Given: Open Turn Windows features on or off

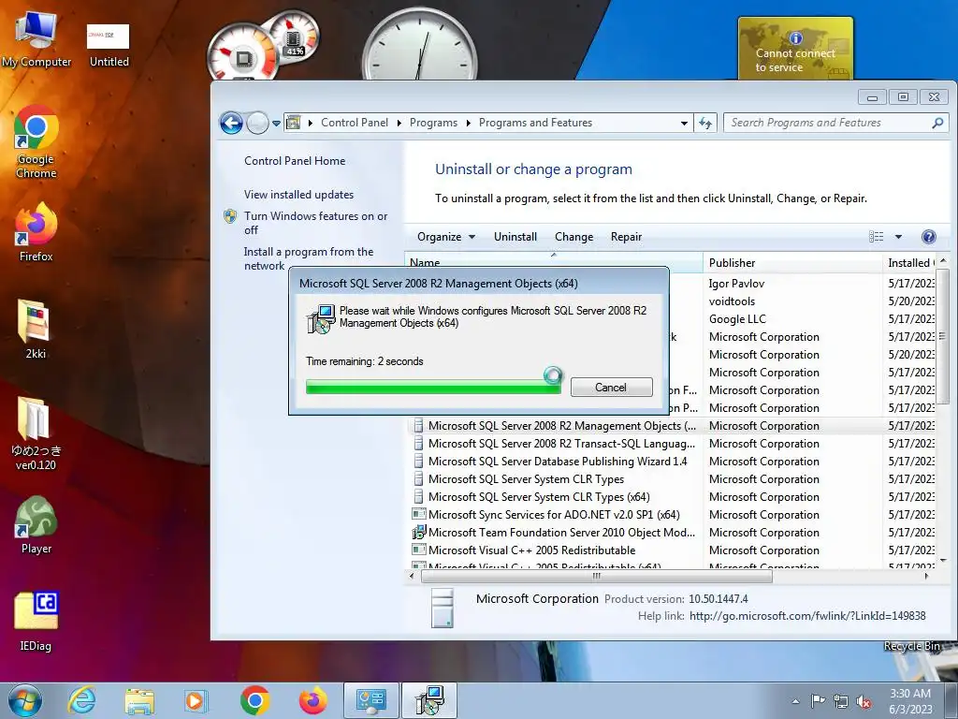Looking at the screenshot, I should click(x=315, y=223).
